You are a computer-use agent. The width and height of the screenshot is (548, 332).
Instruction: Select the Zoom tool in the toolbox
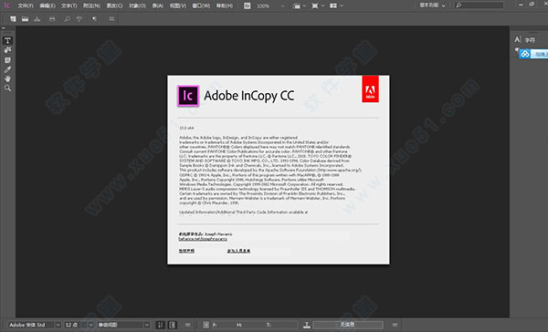(7, 88)
